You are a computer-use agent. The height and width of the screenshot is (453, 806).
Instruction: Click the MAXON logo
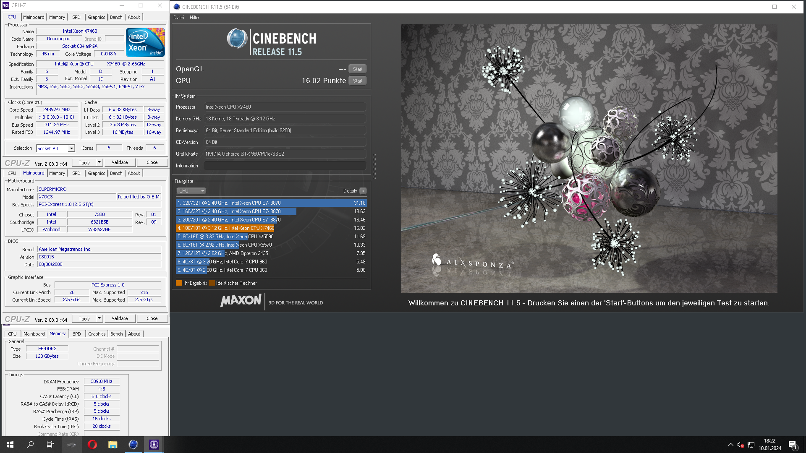tap(241, 300)
